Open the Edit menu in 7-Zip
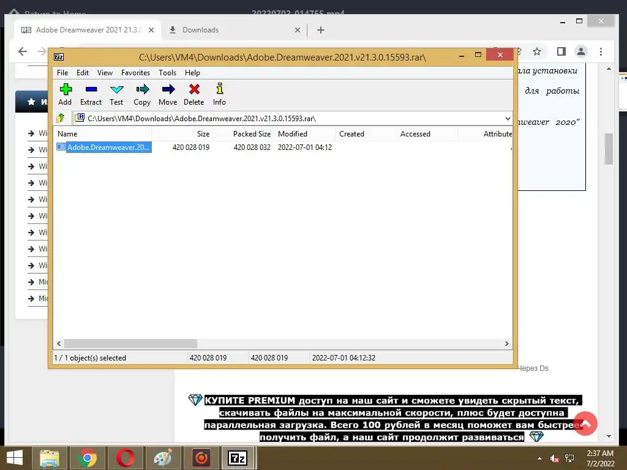 click(83, 73)
